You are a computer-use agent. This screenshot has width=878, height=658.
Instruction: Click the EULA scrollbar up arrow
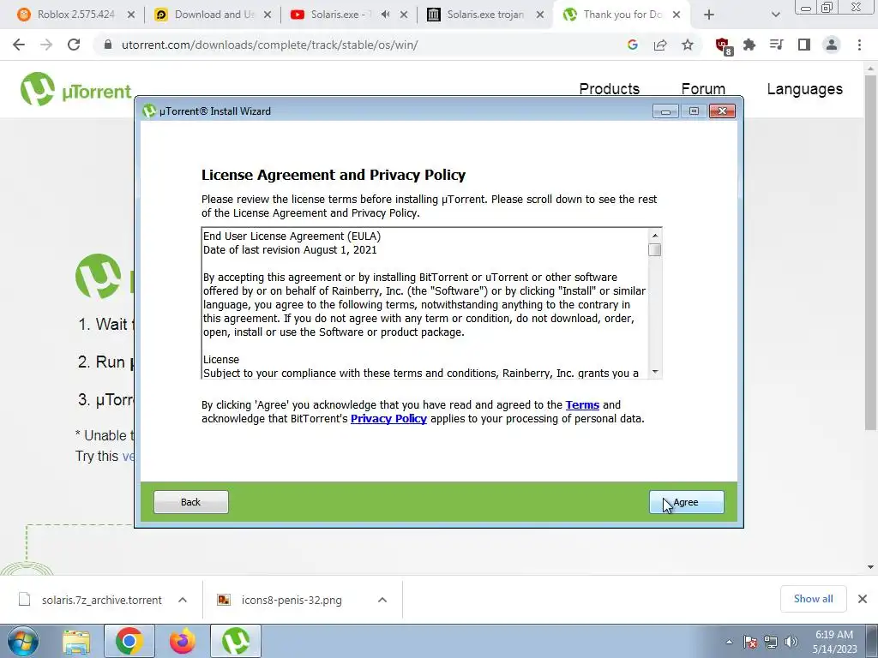pyautogui.click(x=655, y=236)
